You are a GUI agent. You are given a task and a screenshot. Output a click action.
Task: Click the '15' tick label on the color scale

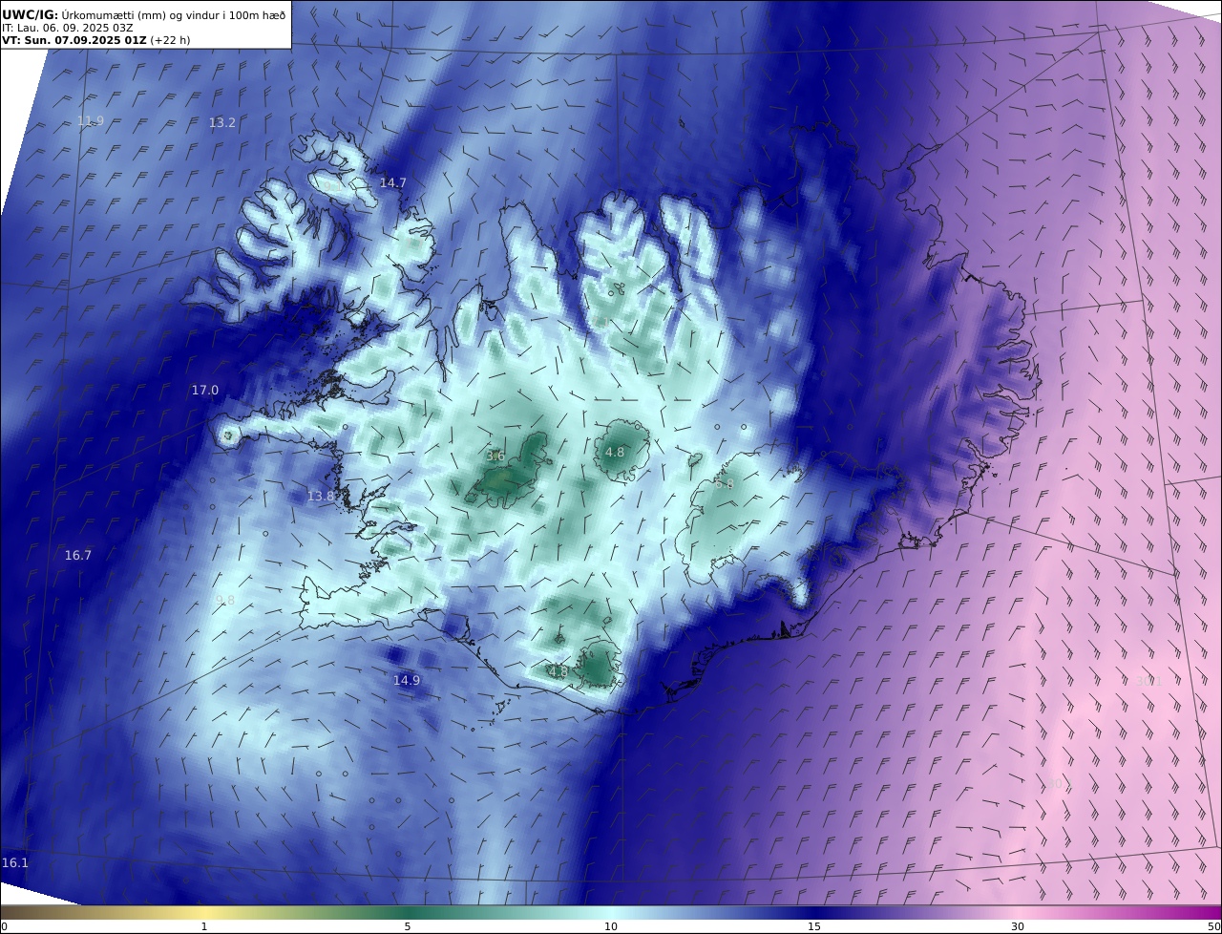click(814, 926)
